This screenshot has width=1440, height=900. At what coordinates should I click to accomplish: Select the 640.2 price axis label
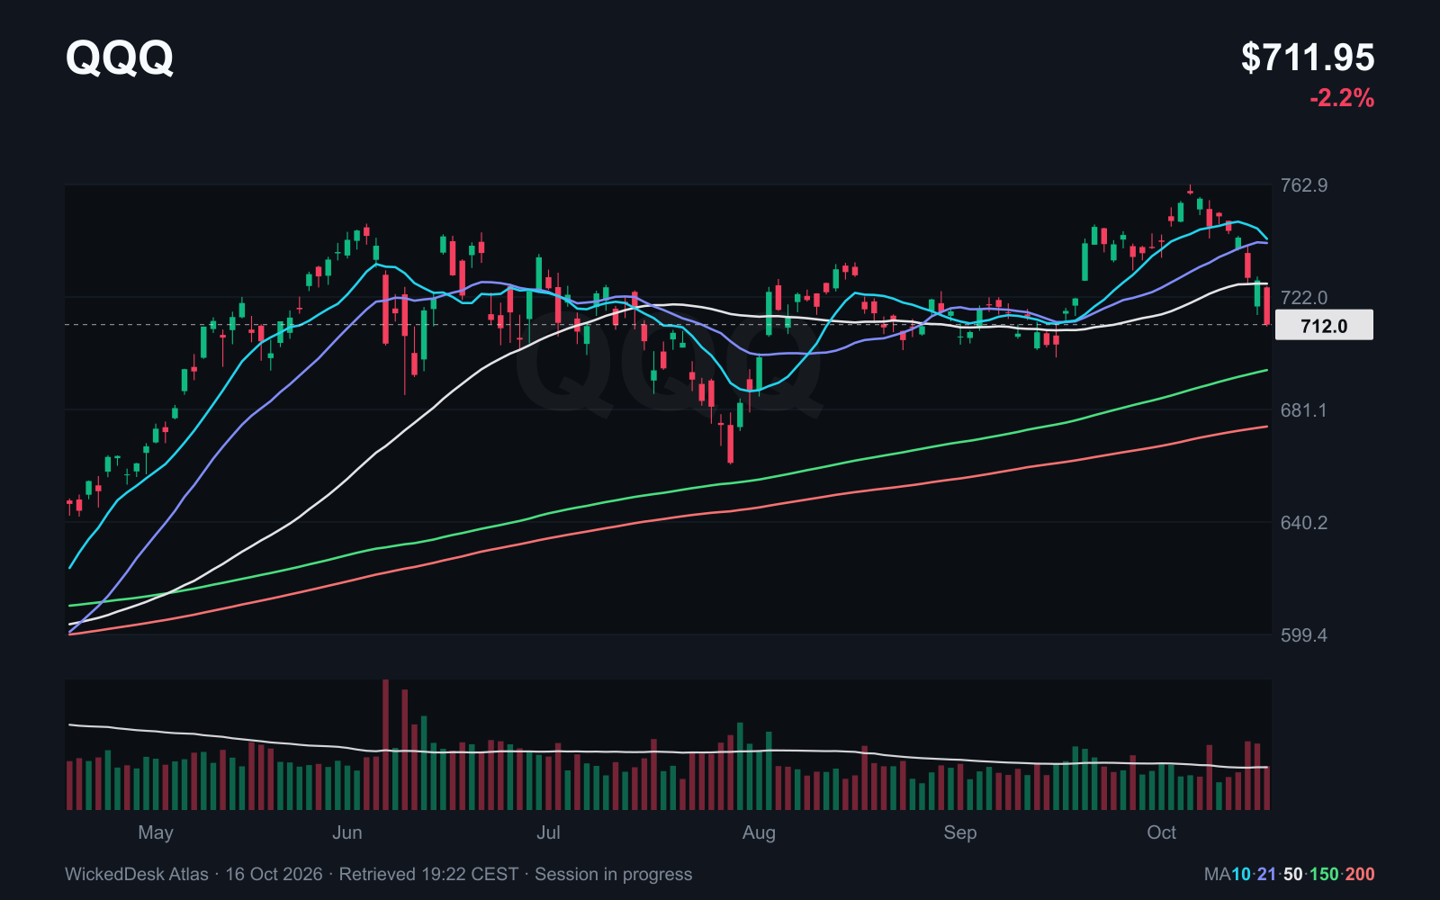click(x=1303, y=523)
